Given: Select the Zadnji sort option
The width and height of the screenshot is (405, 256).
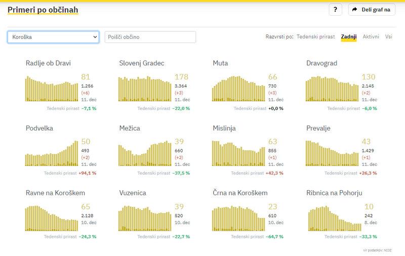Looking at the screenshot, I should [349, 37].
